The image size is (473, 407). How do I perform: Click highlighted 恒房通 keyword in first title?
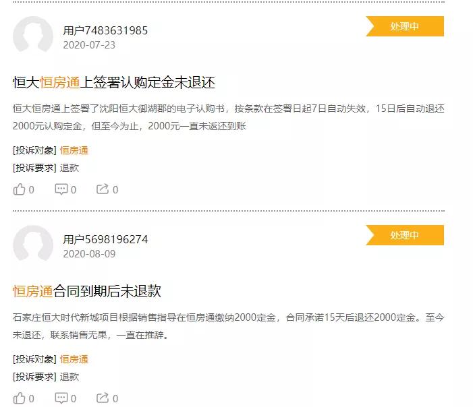60,82
